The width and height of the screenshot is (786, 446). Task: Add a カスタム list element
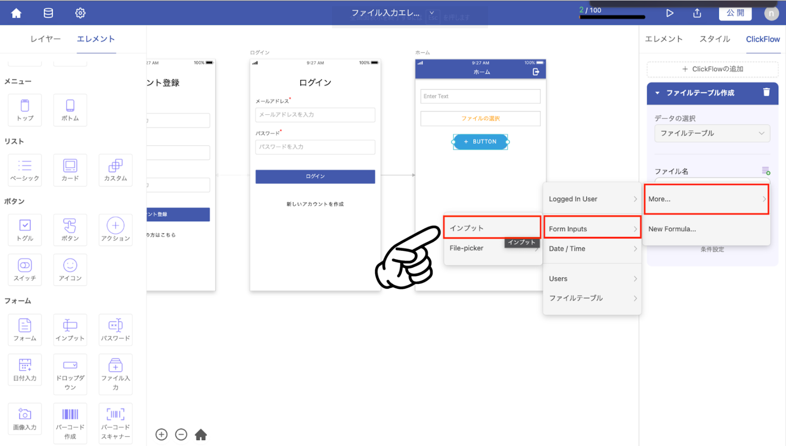click(115, 170)
